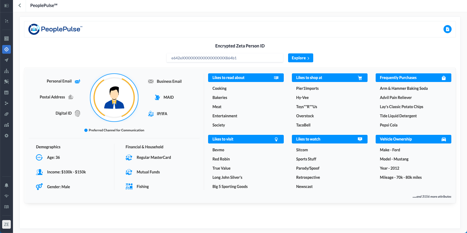Click the paper plane icon in sidebar
The width and height of the screenshot is (467, 233).
click(x=6, y=60)
